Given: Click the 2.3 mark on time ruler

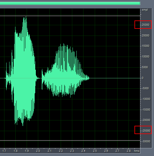Looking at the screenshot, I should click(72, 151).
